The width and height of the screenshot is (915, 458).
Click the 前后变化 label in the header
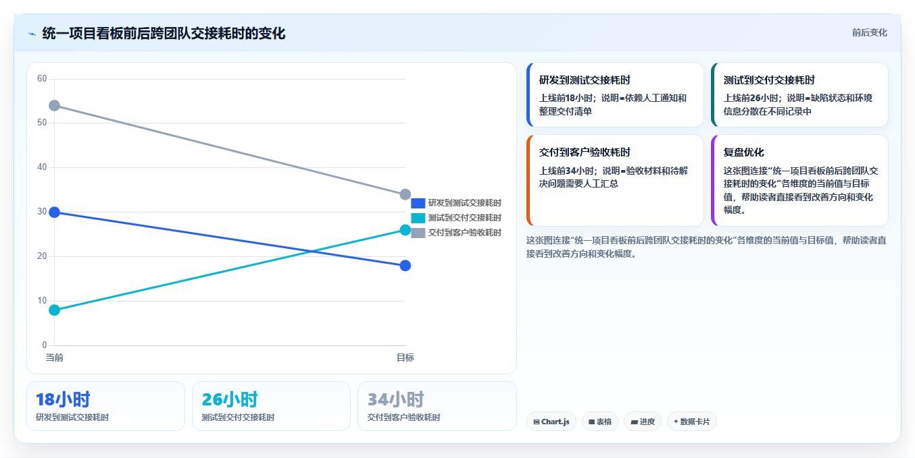tap(869, 32)
